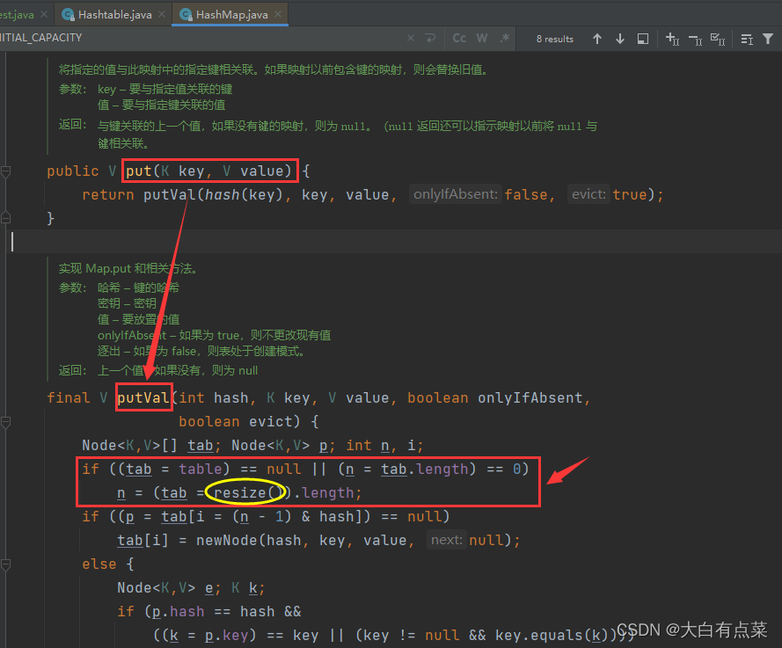Switch to the Hashtable.java tab
Image resolution: width=782 pixels, height=648 pixels.
tap(114, 14)
